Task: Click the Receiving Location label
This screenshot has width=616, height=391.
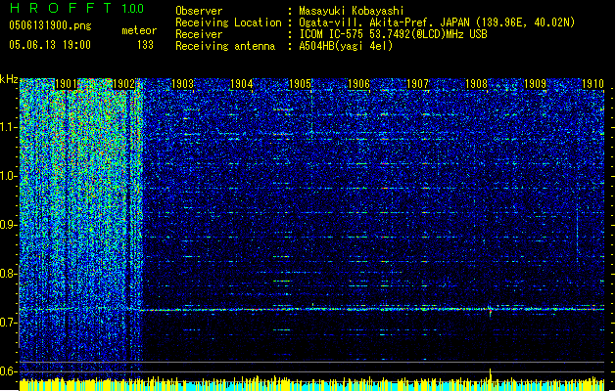Action: pos(228,22)
